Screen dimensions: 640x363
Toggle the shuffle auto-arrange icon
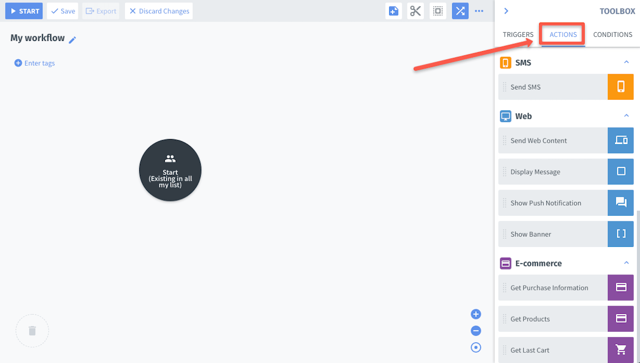point(460,11)
